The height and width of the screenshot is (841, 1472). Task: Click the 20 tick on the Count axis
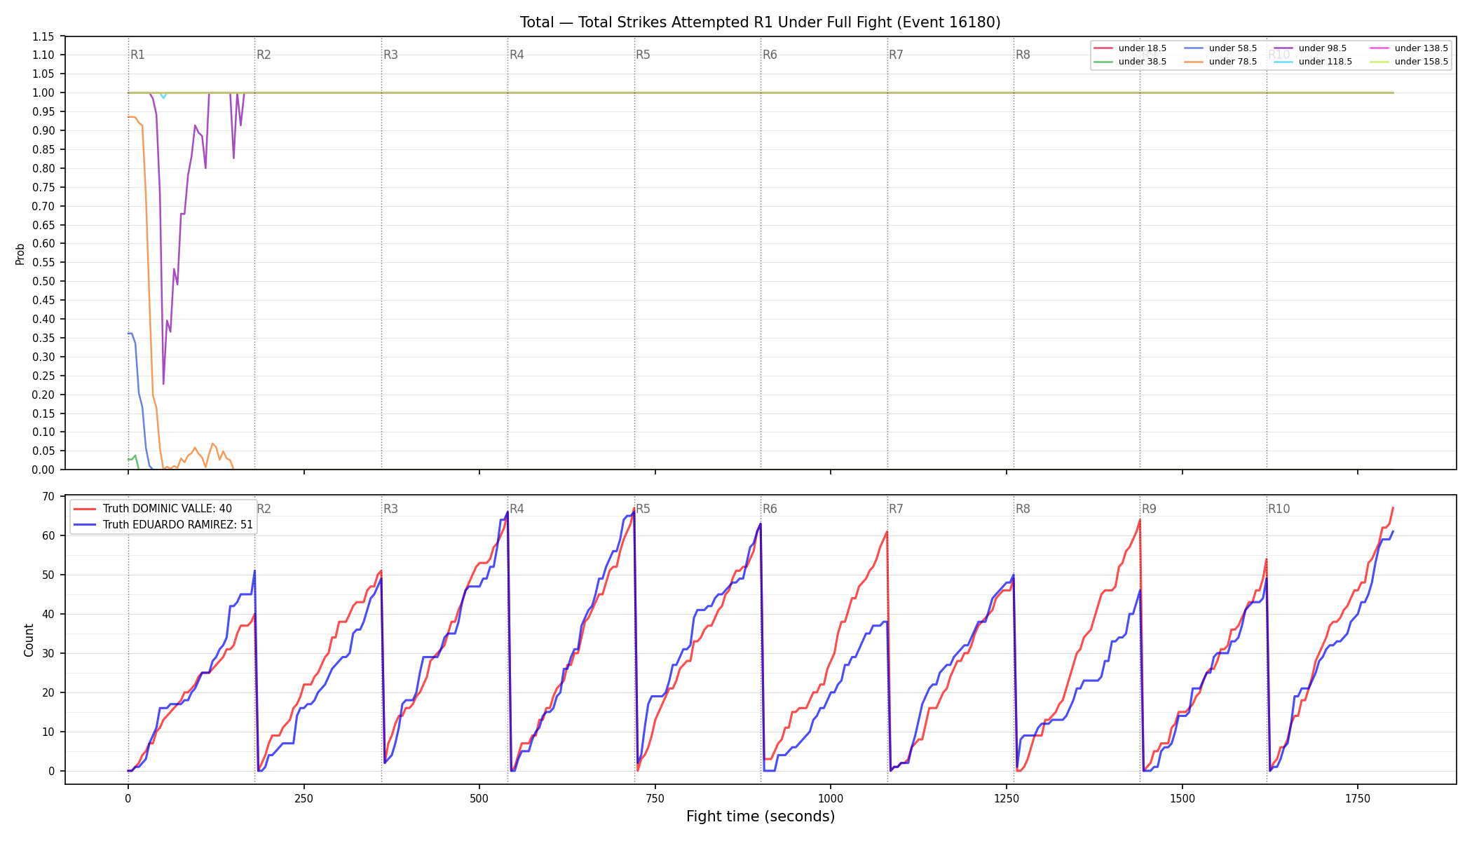point(48,693)
